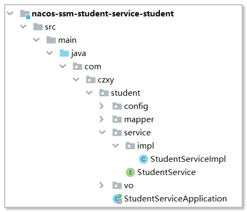Click the module icon of nacos-ssm-student-service-student
The width and height of the screenshot is (247, 212).
[25, 14]
